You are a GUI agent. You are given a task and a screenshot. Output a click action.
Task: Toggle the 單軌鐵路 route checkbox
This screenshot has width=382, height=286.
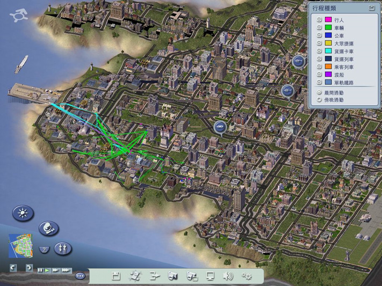[319, 82]
